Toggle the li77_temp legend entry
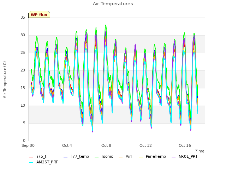The height and width of the screenshot is (169, 226). click(x=76, y=156)
